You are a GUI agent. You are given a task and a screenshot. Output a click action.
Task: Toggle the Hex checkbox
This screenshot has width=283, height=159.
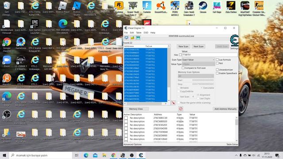point(180,55)
